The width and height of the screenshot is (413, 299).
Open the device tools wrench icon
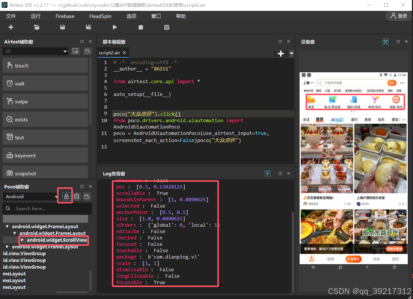tap(385, 42)
